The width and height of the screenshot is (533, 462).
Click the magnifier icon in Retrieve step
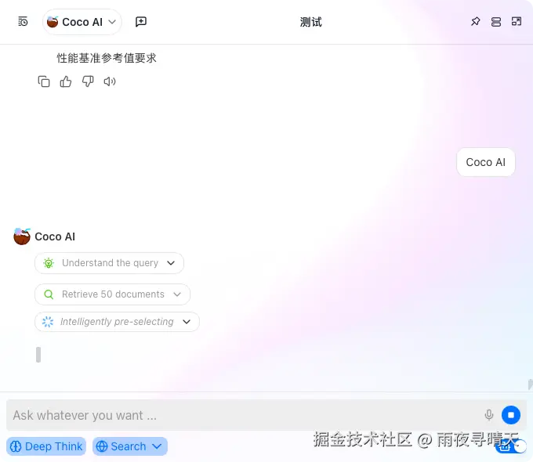pos(49,294)
